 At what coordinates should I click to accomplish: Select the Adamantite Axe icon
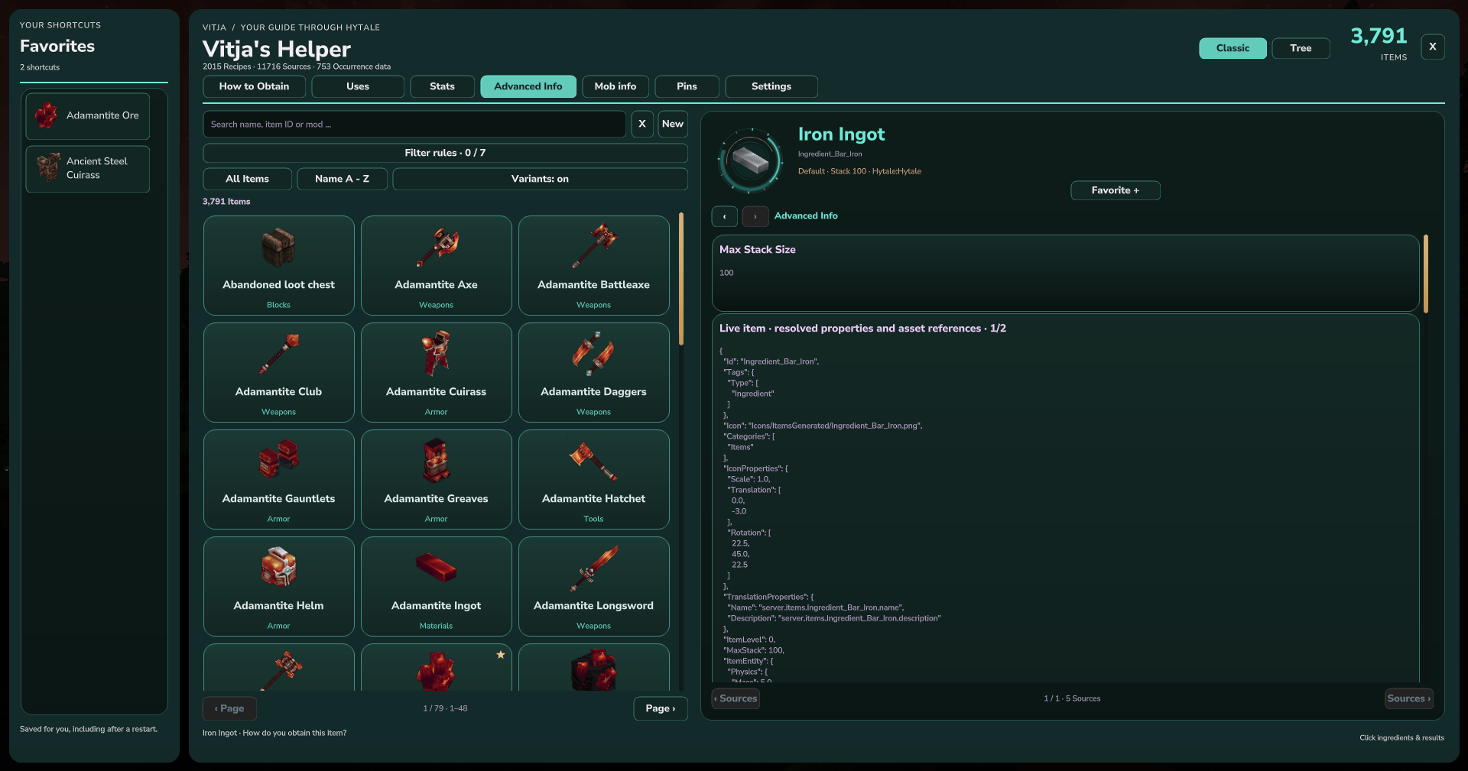(437, 247)
